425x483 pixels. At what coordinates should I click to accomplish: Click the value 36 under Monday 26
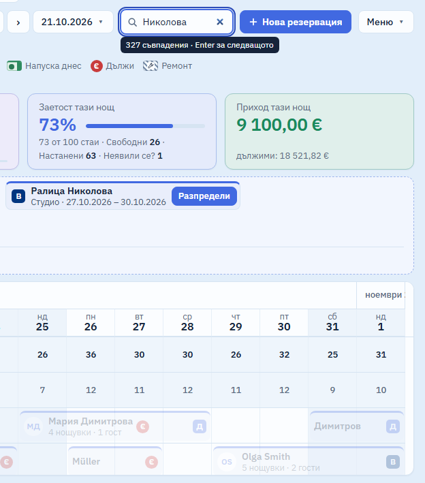pos(91,354)
